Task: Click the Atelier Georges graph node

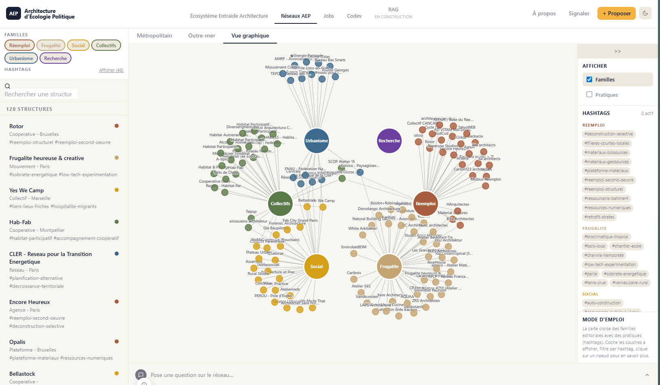Action: (x=335, y=76)
